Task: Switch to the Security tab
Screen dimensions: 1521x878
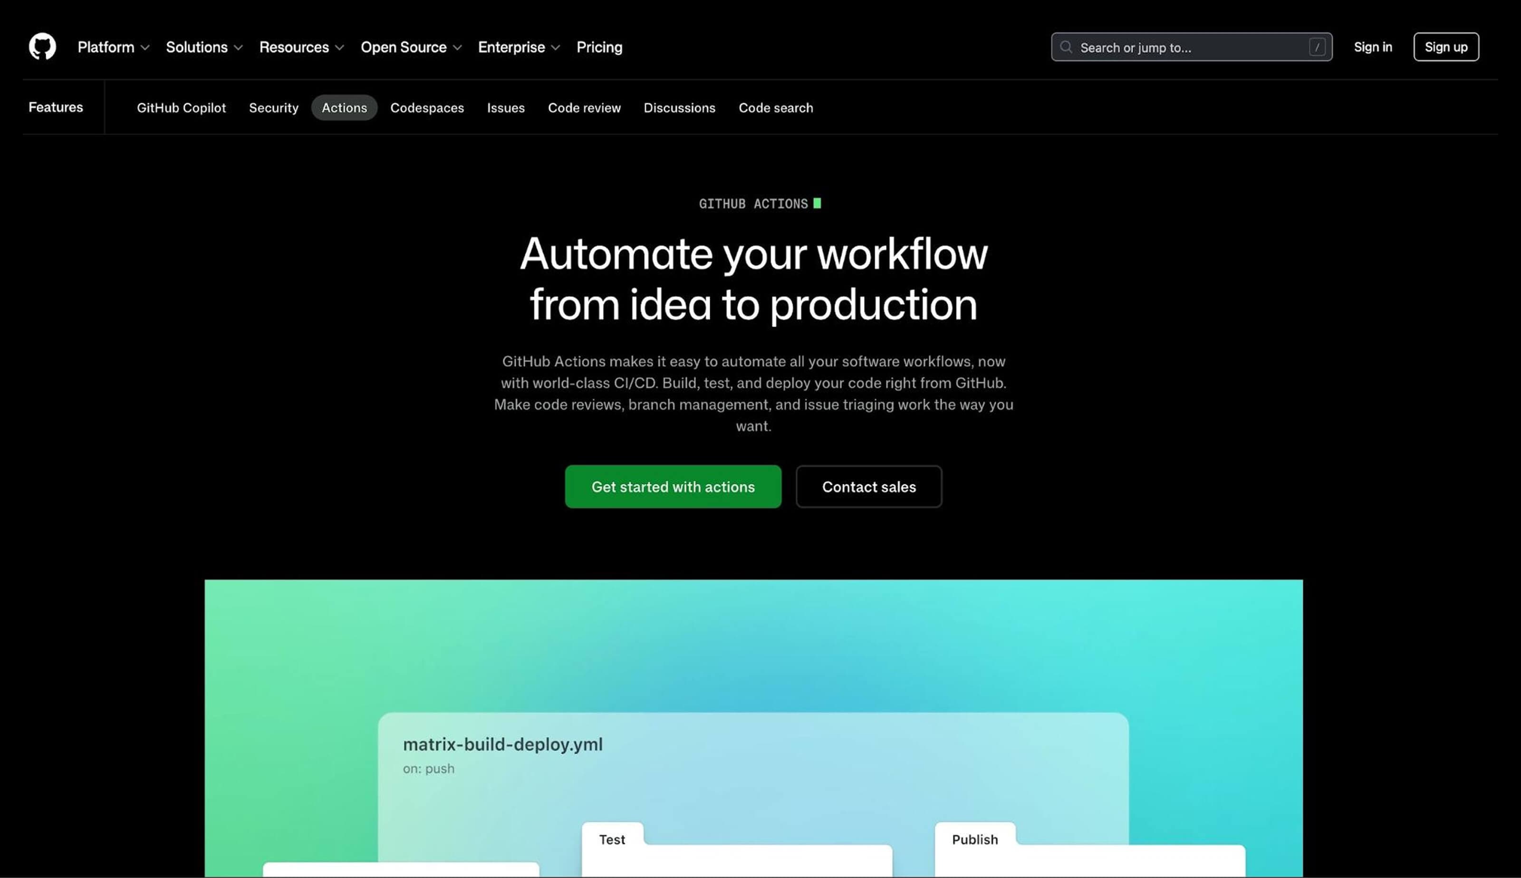Action: [274, 108]
